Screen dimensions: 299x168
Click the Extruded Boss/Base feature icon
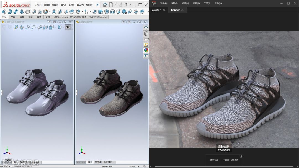pos(4,12)
